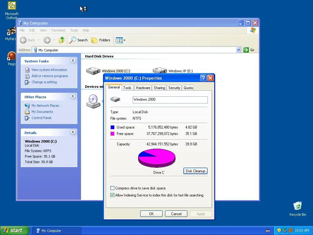
Task: Open the Edit menu
Action: pos(32,30)
